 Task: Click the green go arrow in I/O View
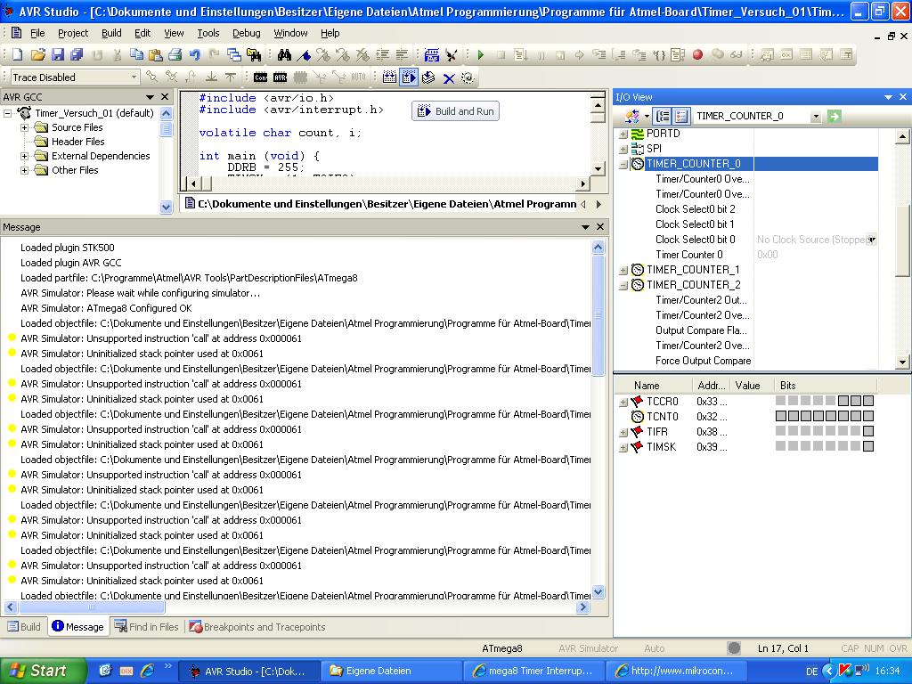[x=834, y=117]
